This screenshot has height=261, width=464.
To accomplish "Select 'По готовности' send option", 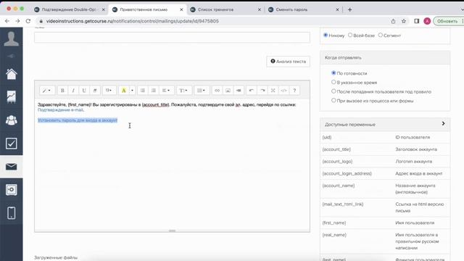I will pos(333,72).
